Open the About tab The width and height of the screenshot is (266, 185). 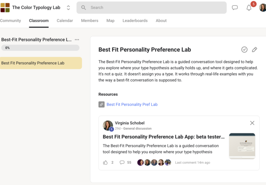point(161,21)
